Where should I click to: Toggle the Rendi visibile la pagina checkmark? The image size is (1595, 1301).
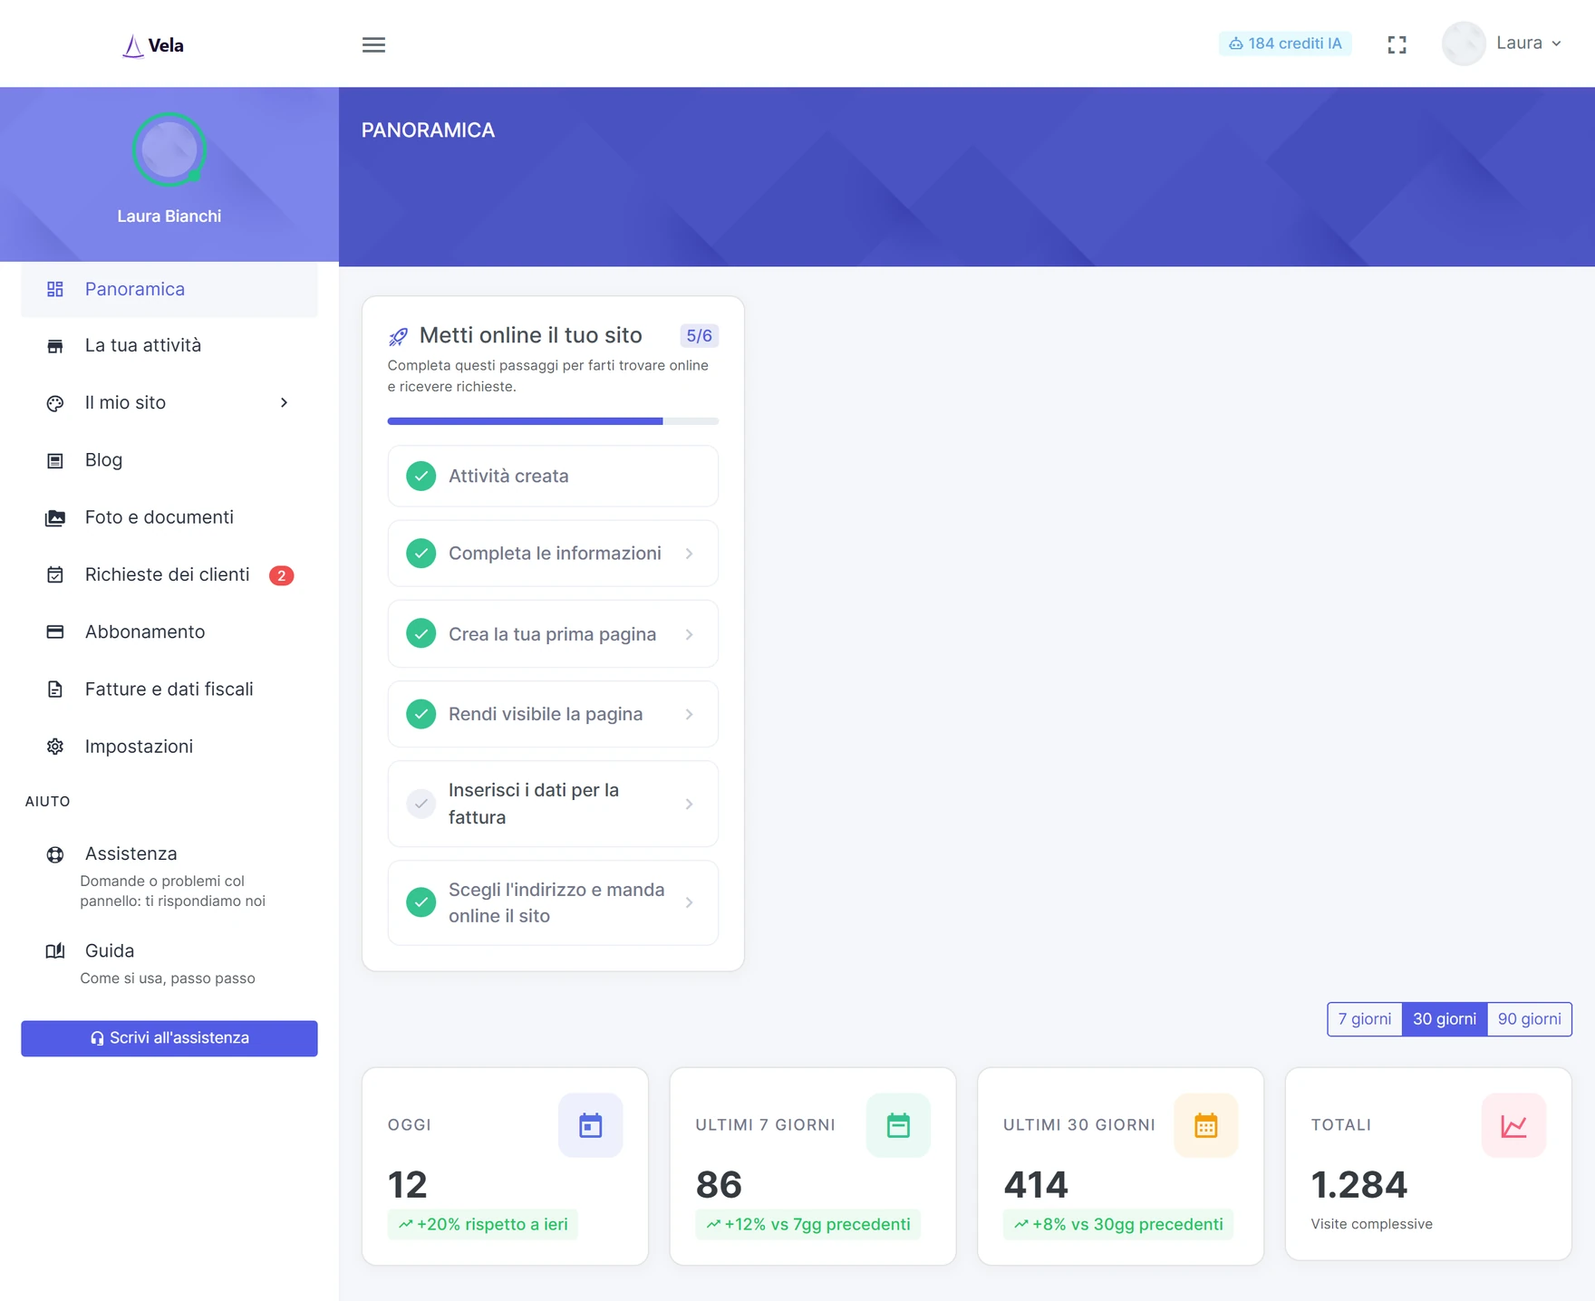(x=420, y=714)
